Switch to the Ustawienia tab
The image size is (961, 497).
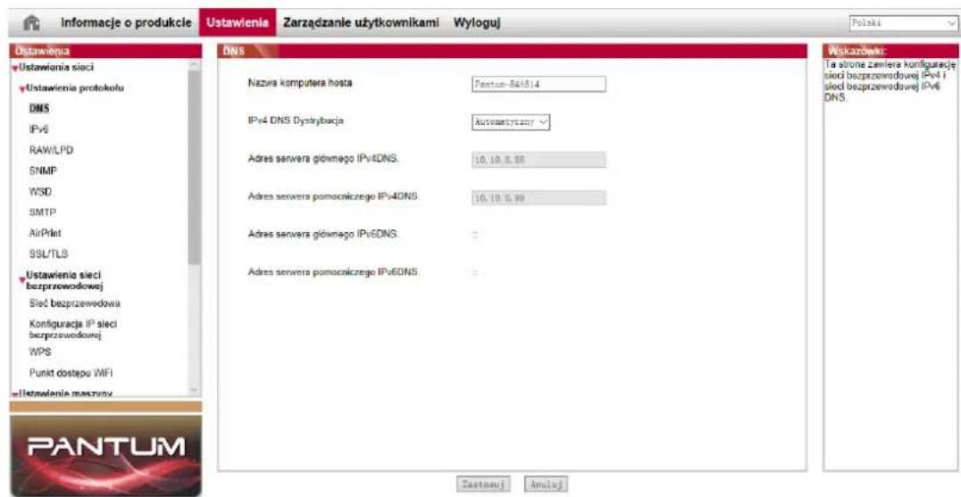238,22
